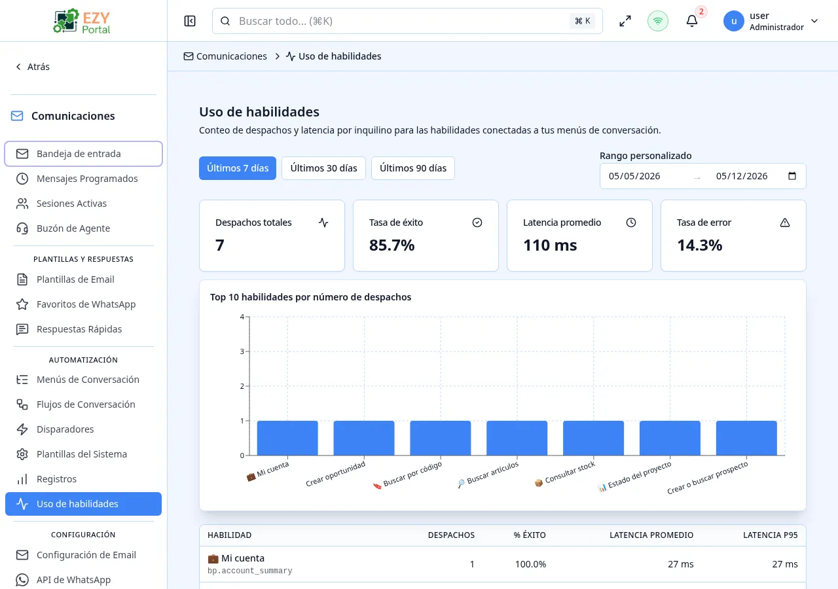Open Plantillas de Email
Screen dimensions: 838x589
click(83, 279)
